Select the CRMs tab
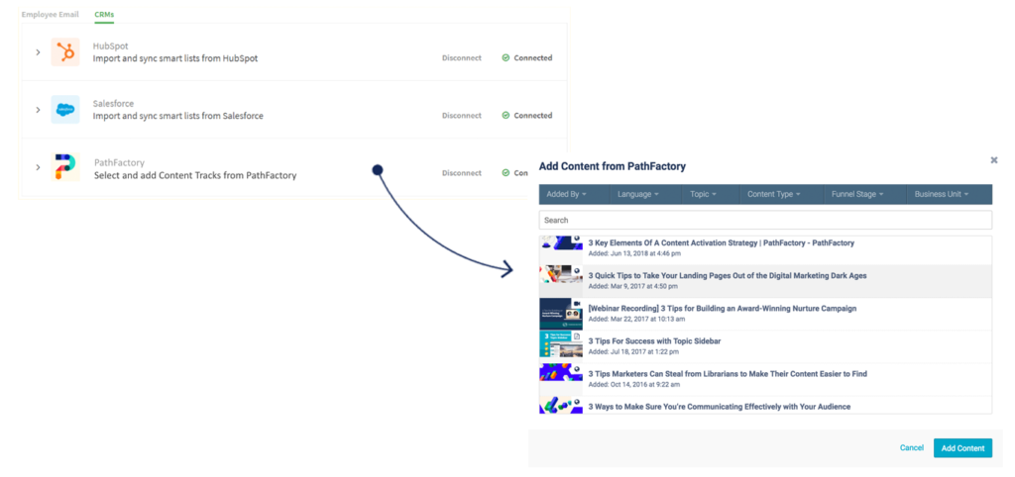The width and height of the screenshot is (1015, 477). (x=103, y=14)
